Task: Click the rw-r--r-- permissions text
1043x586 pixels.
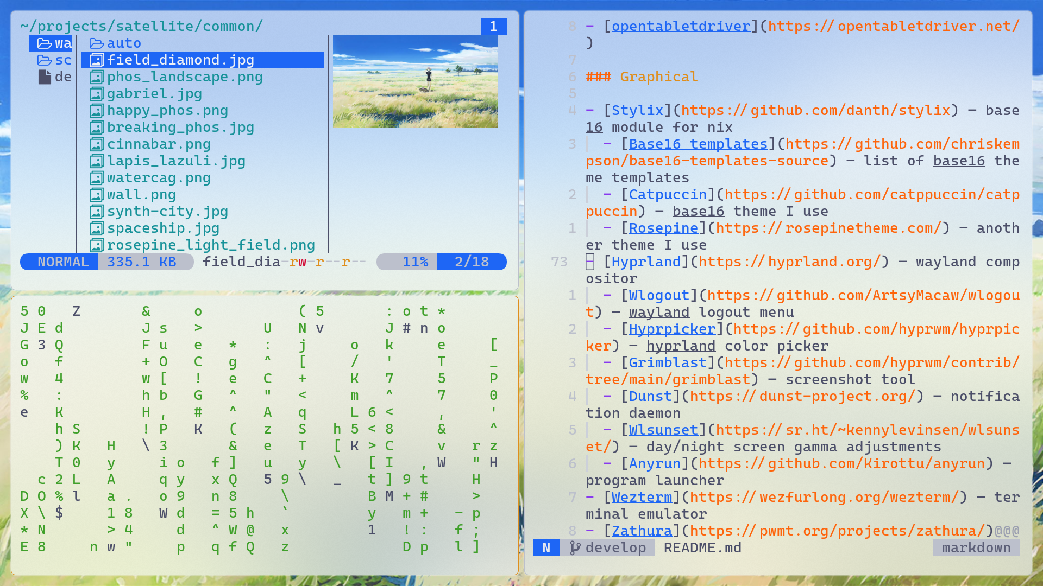Action: tap(324, 262)
